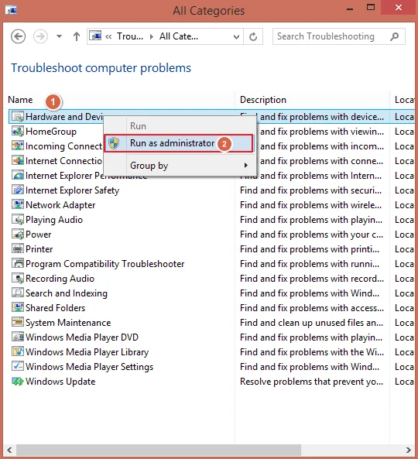Viewport: 418px width, 459px height.
Task: Open the address bar history dropdown
Action: click(x=236, y=37)
